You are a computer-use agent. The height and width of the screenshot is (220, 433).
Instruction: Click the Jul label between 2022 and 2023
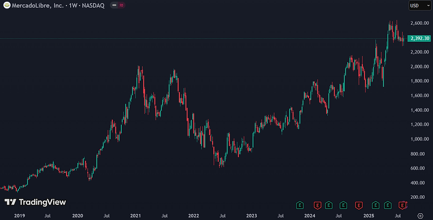(223, 216)
